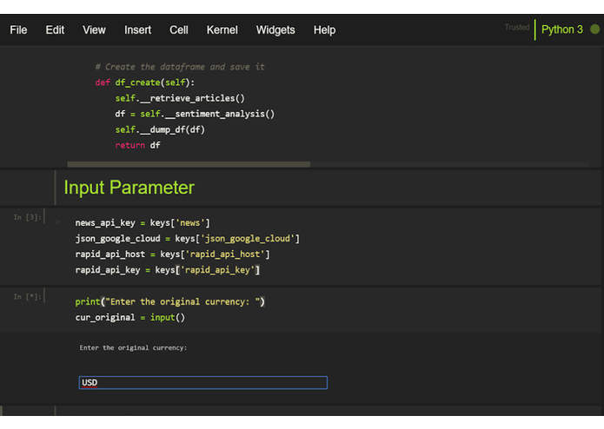This screenshot has width=604, height=429.
Task: Open the View menu
Action: pos(94,30)
